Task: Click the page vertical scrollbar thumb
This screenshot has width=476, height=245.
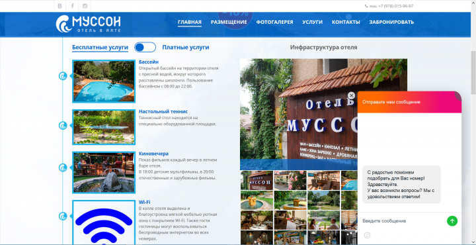Action: [x=473, y=72]
